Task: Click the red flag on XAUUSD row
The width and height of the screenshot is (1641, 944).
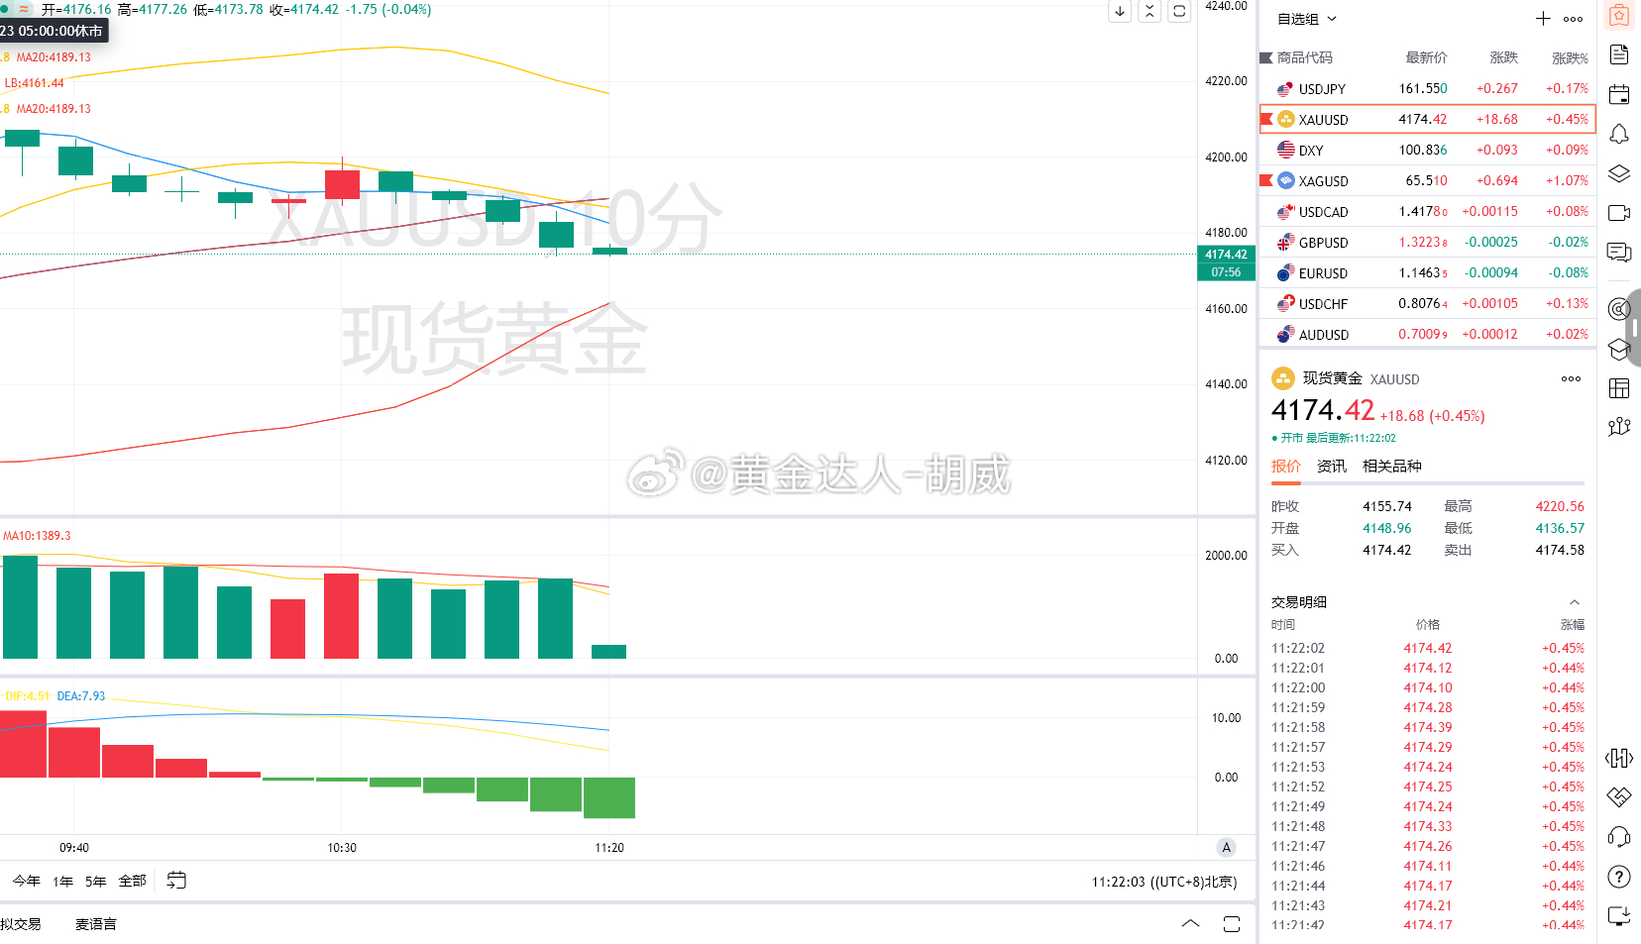Action: coord(1266,119)
